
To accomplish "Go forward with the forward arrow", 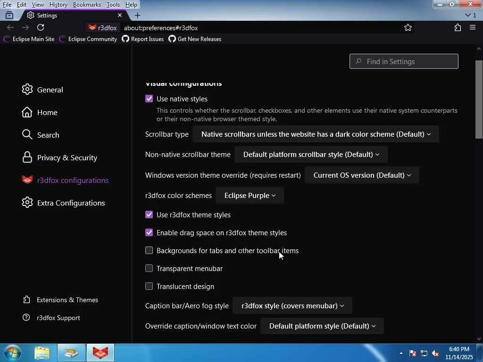I will pyautogui.click(x=25, y=27).
